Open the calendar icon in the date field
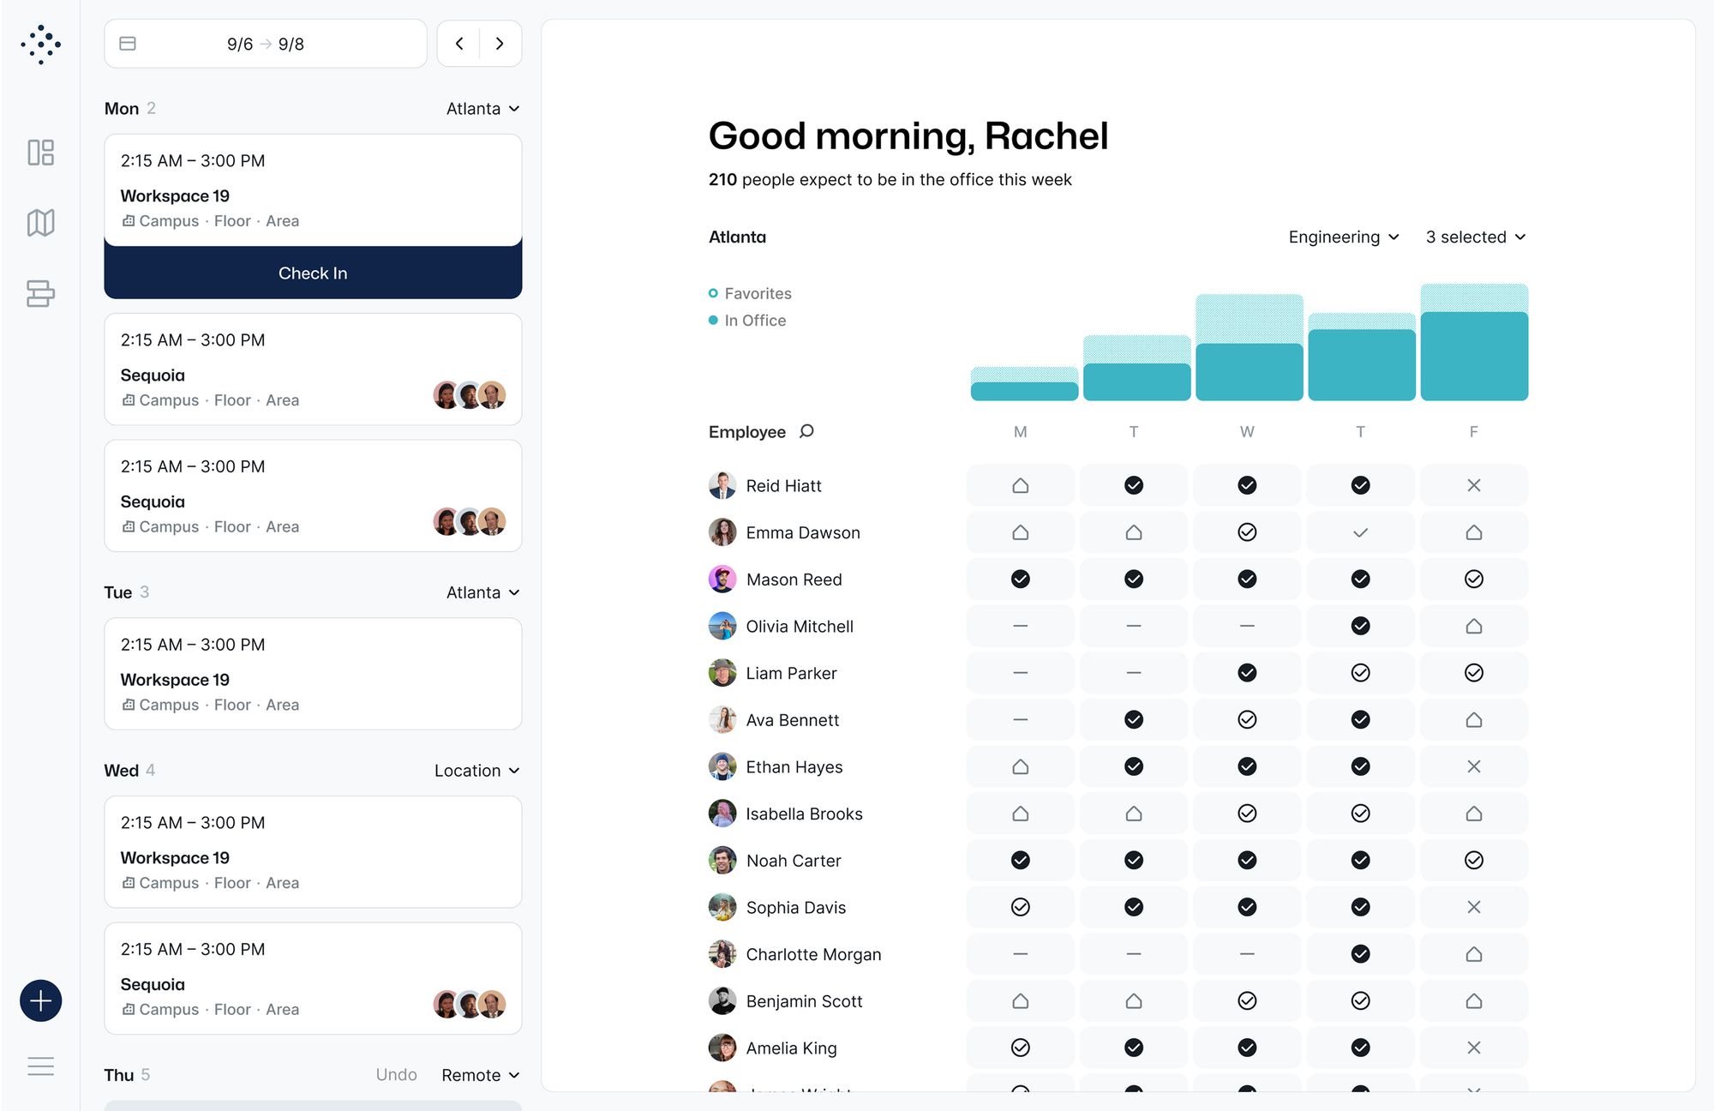1714x1111 pixels. click(x=127, y=43)
